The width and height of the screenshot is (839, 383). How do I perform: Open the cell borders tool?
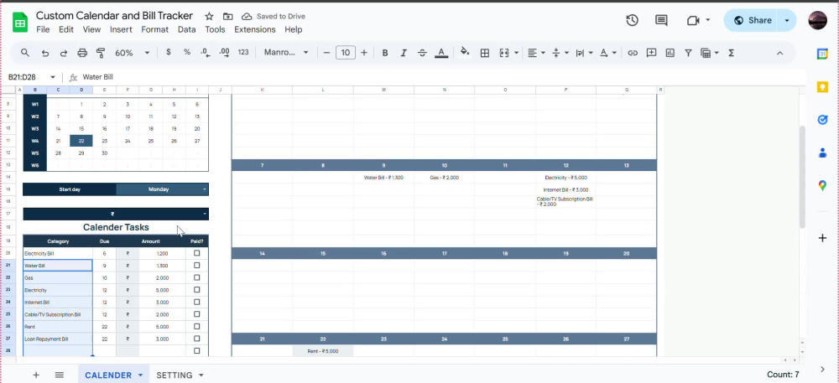[x=484, y=52]
